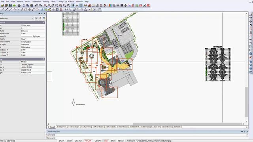Select the Ellipse drawing tool
253x142 pixels.
click(37, 9)
